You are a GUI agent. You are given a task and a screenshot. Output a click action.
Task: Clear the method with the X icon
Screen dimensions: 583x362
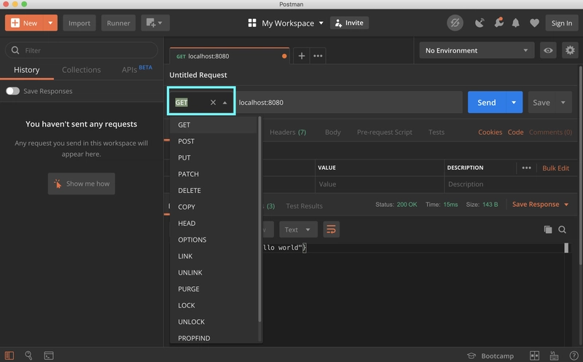(x=213, y=102)
